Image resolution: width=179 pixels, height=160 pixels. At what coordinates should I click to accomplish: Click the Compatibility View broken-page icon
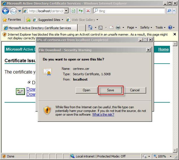click(73, 11)
